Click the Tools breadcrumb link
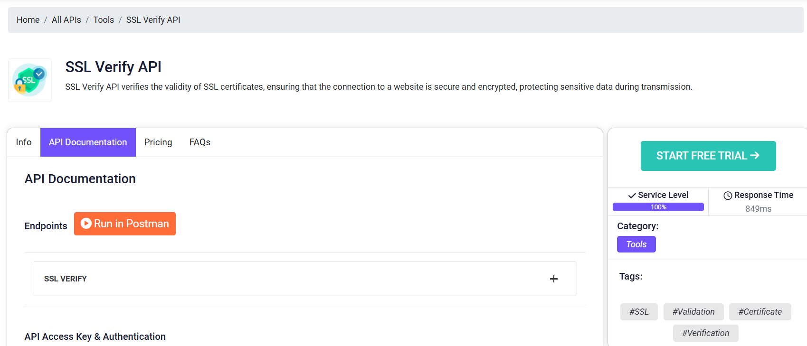This screenshot has height=346, width=807. point(104,20)
